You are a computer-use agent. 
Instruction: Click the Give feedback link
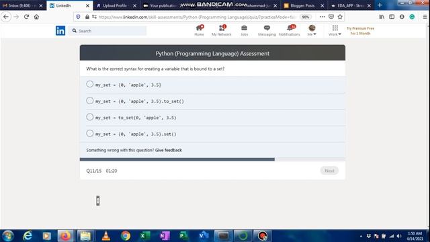(169, 150)
